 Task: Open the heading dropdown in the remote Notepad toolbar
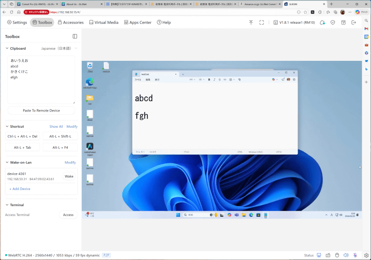(192, 79)
